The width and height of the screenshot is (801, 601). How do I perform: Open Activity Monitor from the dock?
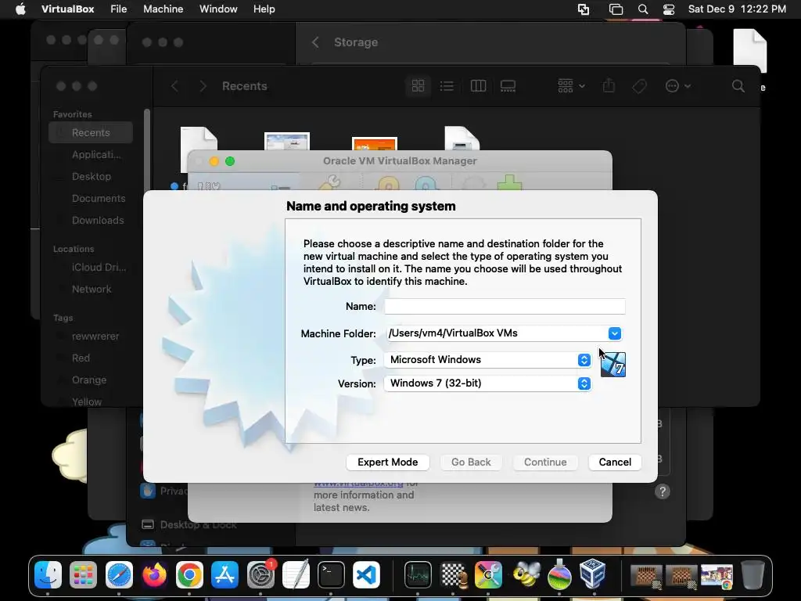(x=418, y=574)
